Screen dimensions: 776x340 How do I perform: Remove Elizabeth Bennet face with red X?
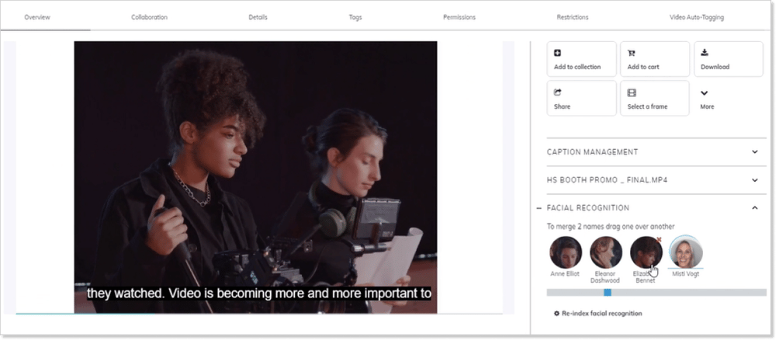coord(659,240)
